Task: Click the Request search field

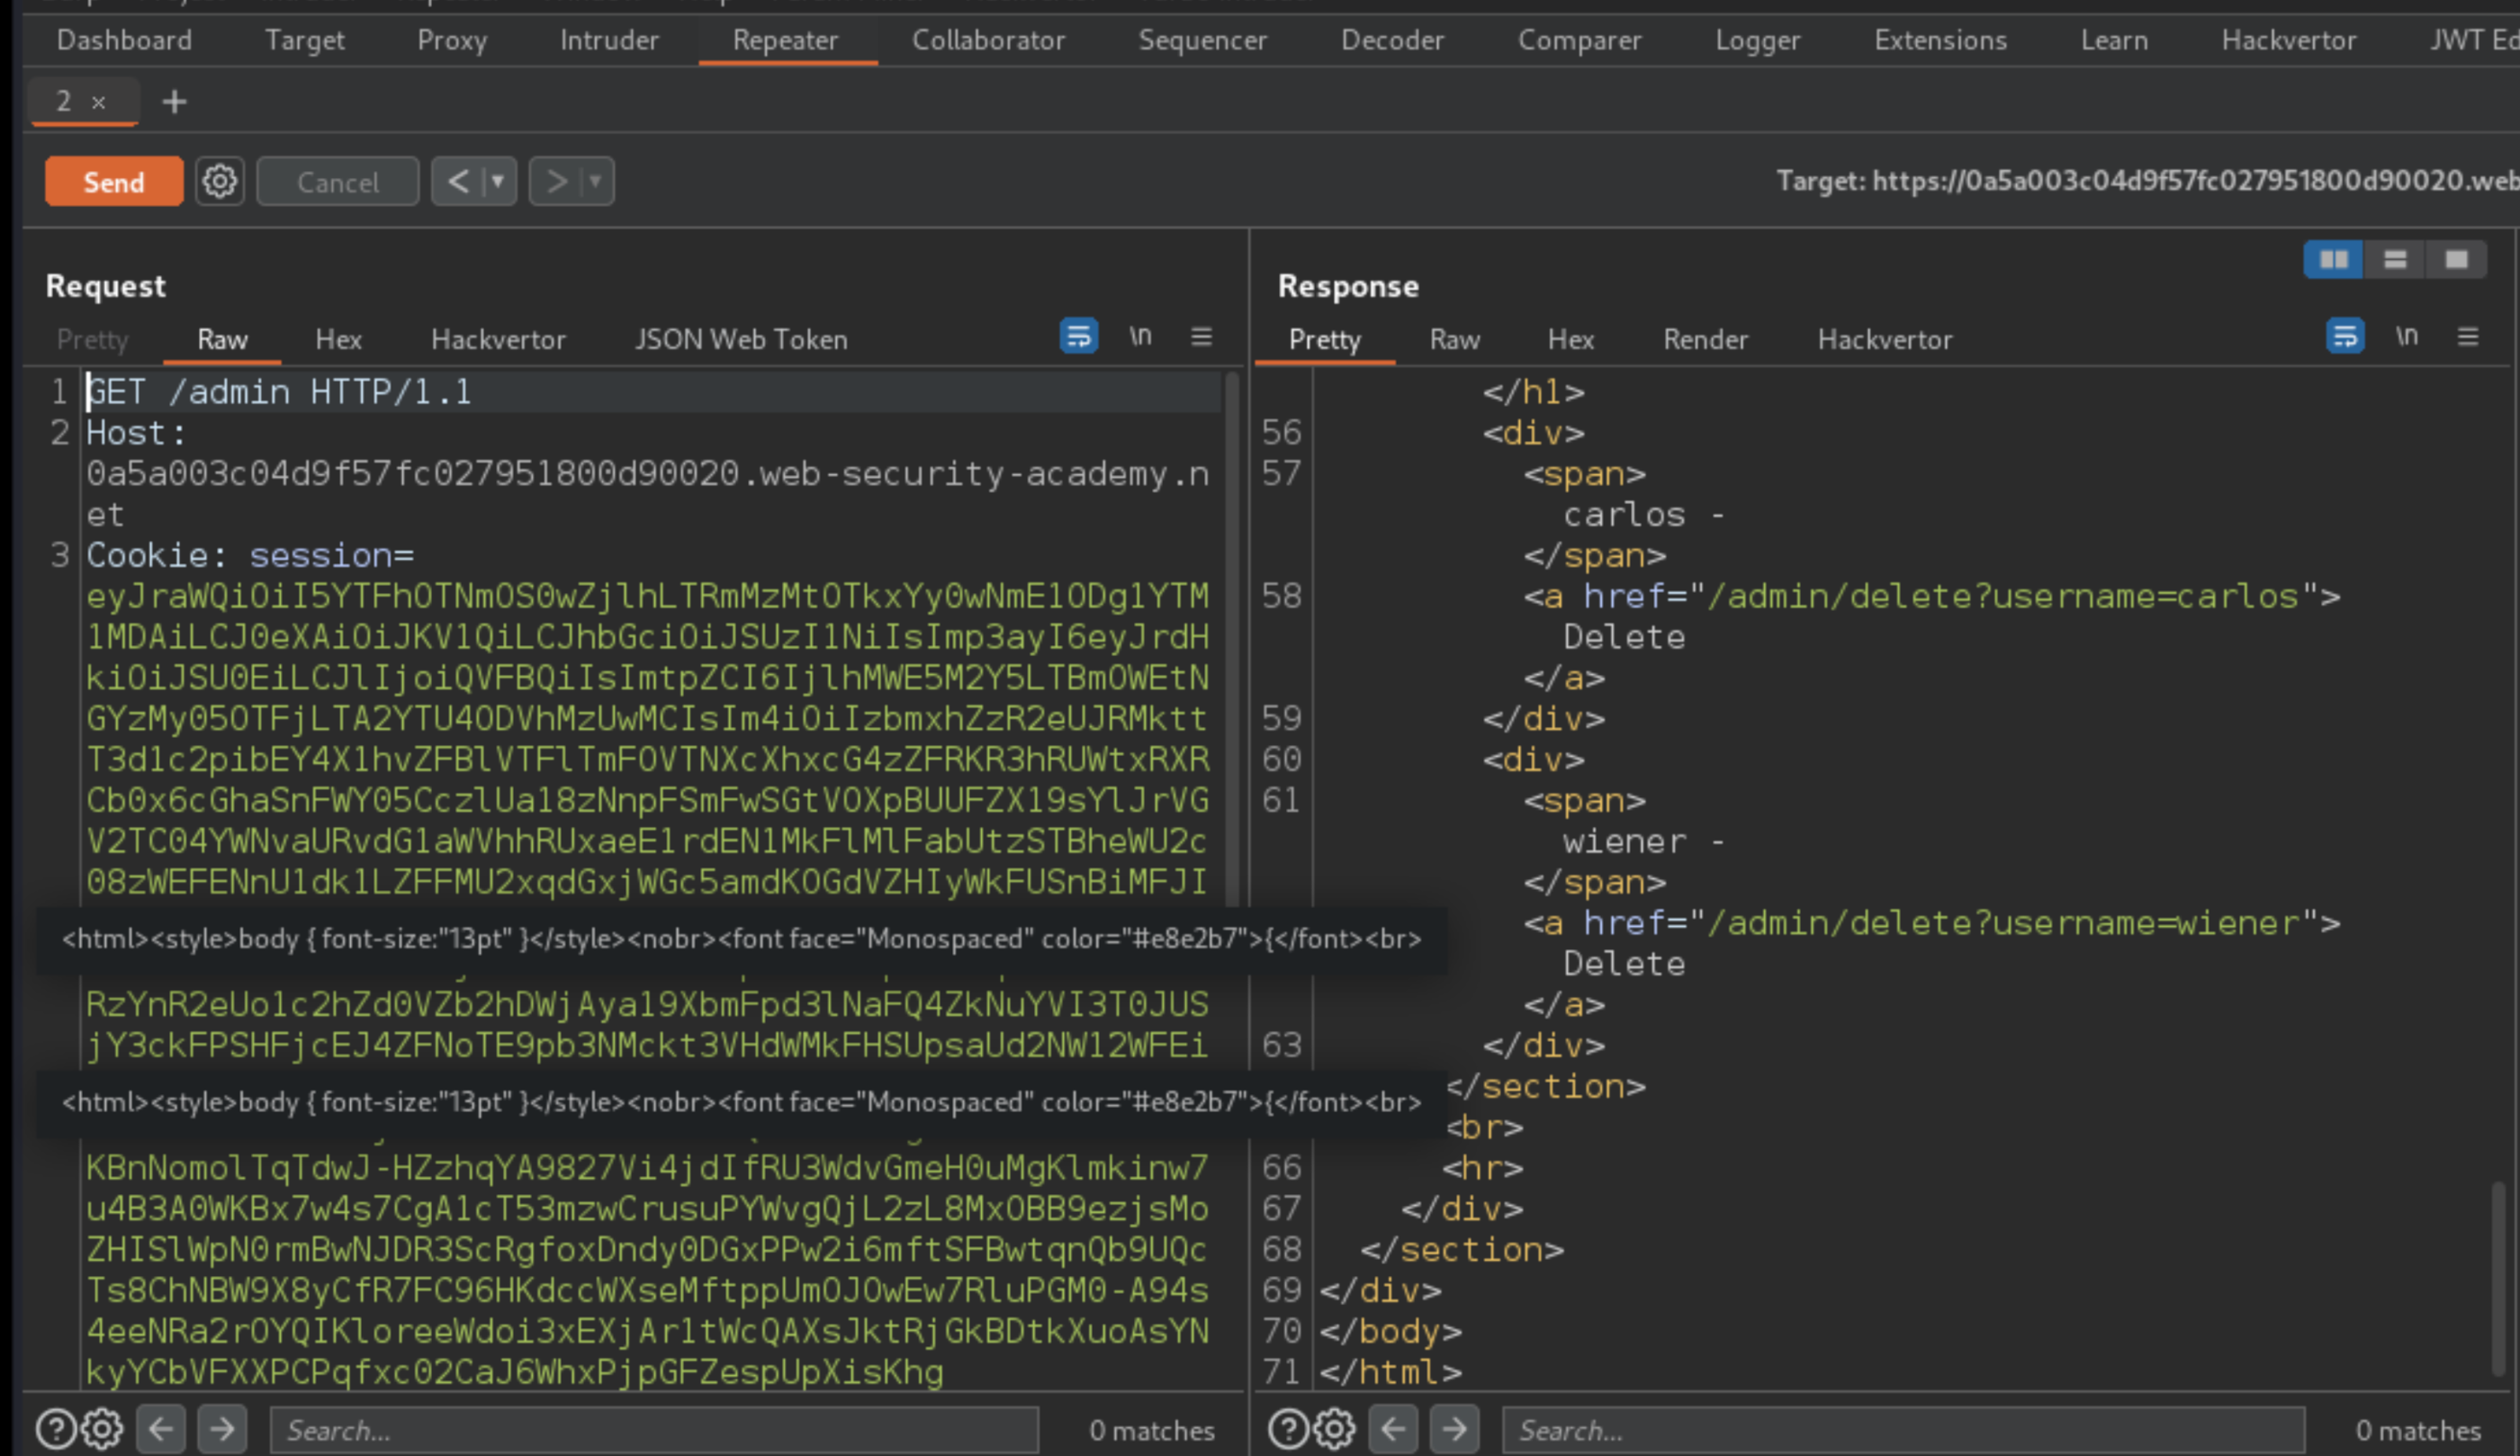Action: [654, 1430]
